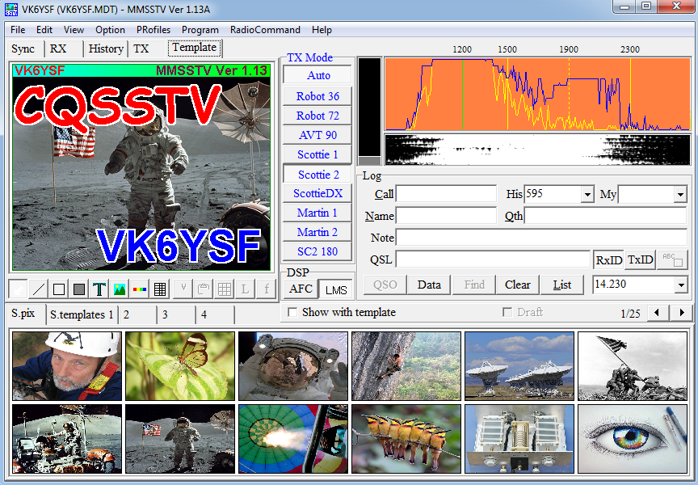This screenshot has width=698, height=485.
Task: Switch to the S.templates 1 tab
Action: pos(82,315)
